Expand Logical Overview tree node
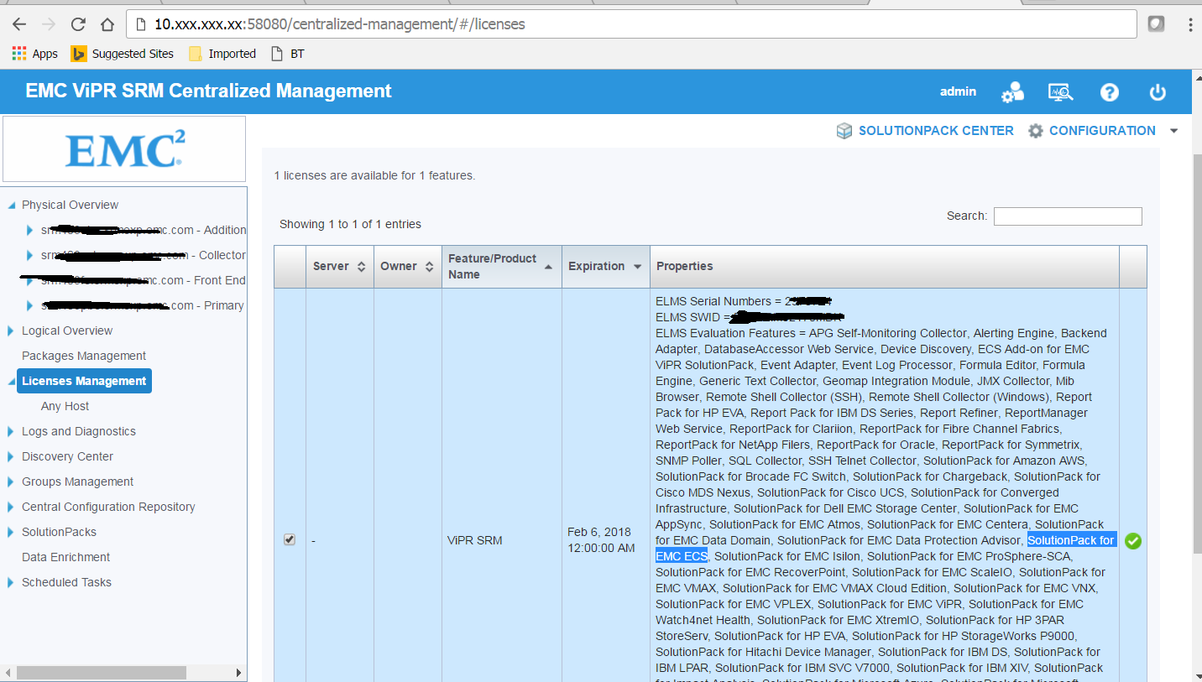 click(11, 331)
